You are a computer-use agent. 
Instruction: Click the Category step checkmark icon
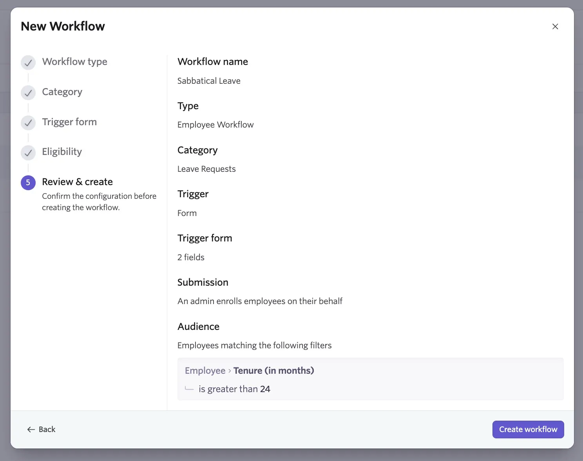[28, 93]
